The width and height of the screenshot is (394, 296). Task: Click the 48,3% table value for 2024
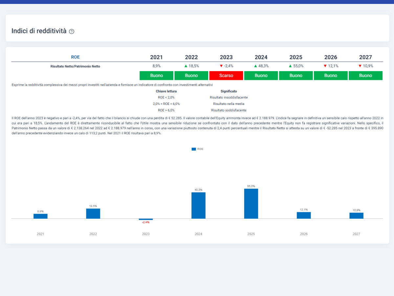pos(263,66)
